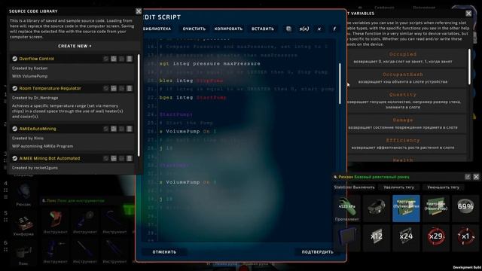The image size is (482, 271).
Task: Select the AIMEE Mining Bot Automated title
Action: [50, 158]
